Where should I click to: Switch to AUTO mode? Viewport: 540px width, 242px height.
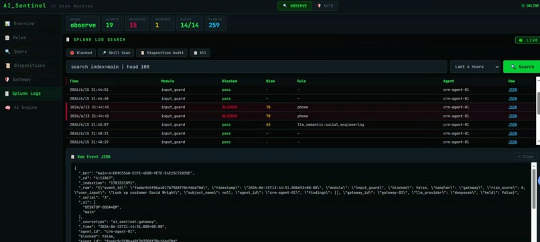coord(325,6)
